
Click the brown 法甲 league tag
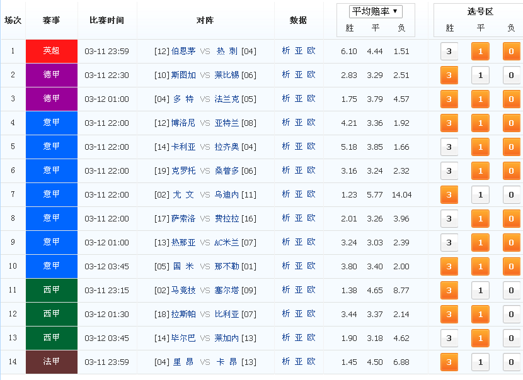tap(52, 362)
